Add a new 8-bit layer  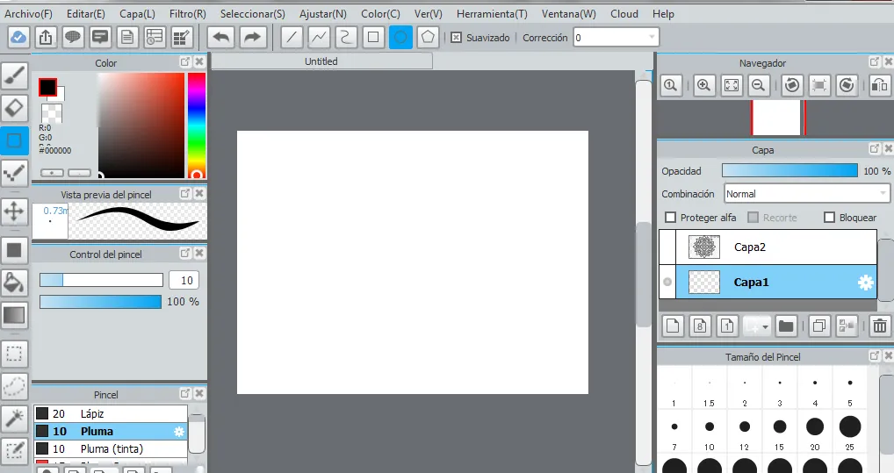click(700, 326)
